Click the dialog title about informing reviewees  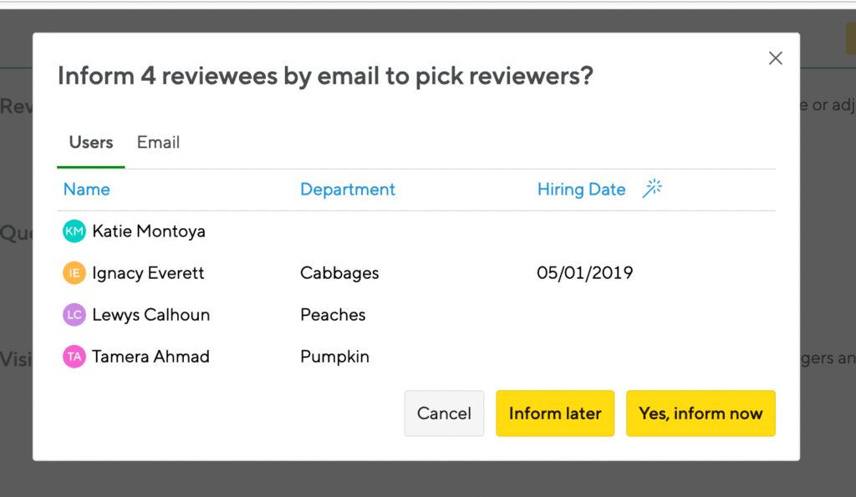(325, 76)
